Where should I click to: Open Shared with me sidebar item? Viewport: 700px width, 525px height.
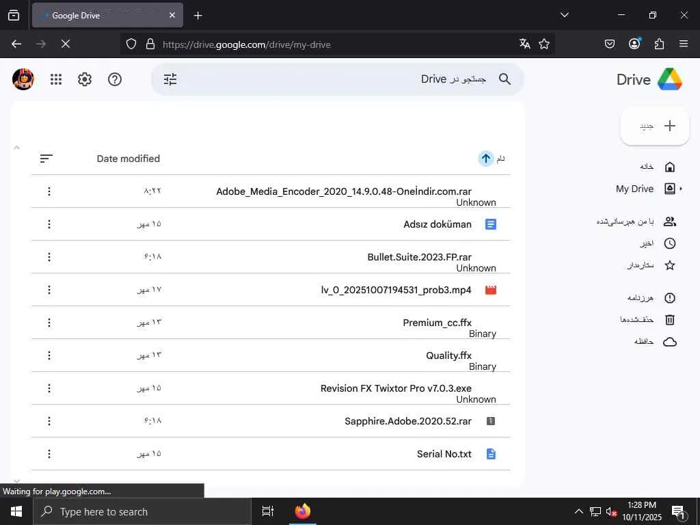coord(636,221)
